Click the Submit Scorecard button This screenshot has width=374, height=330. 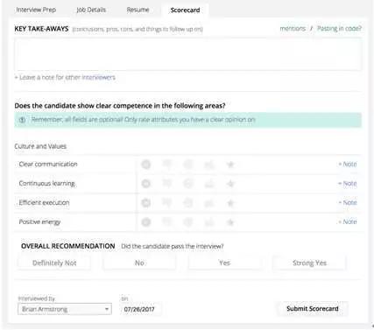313,309
